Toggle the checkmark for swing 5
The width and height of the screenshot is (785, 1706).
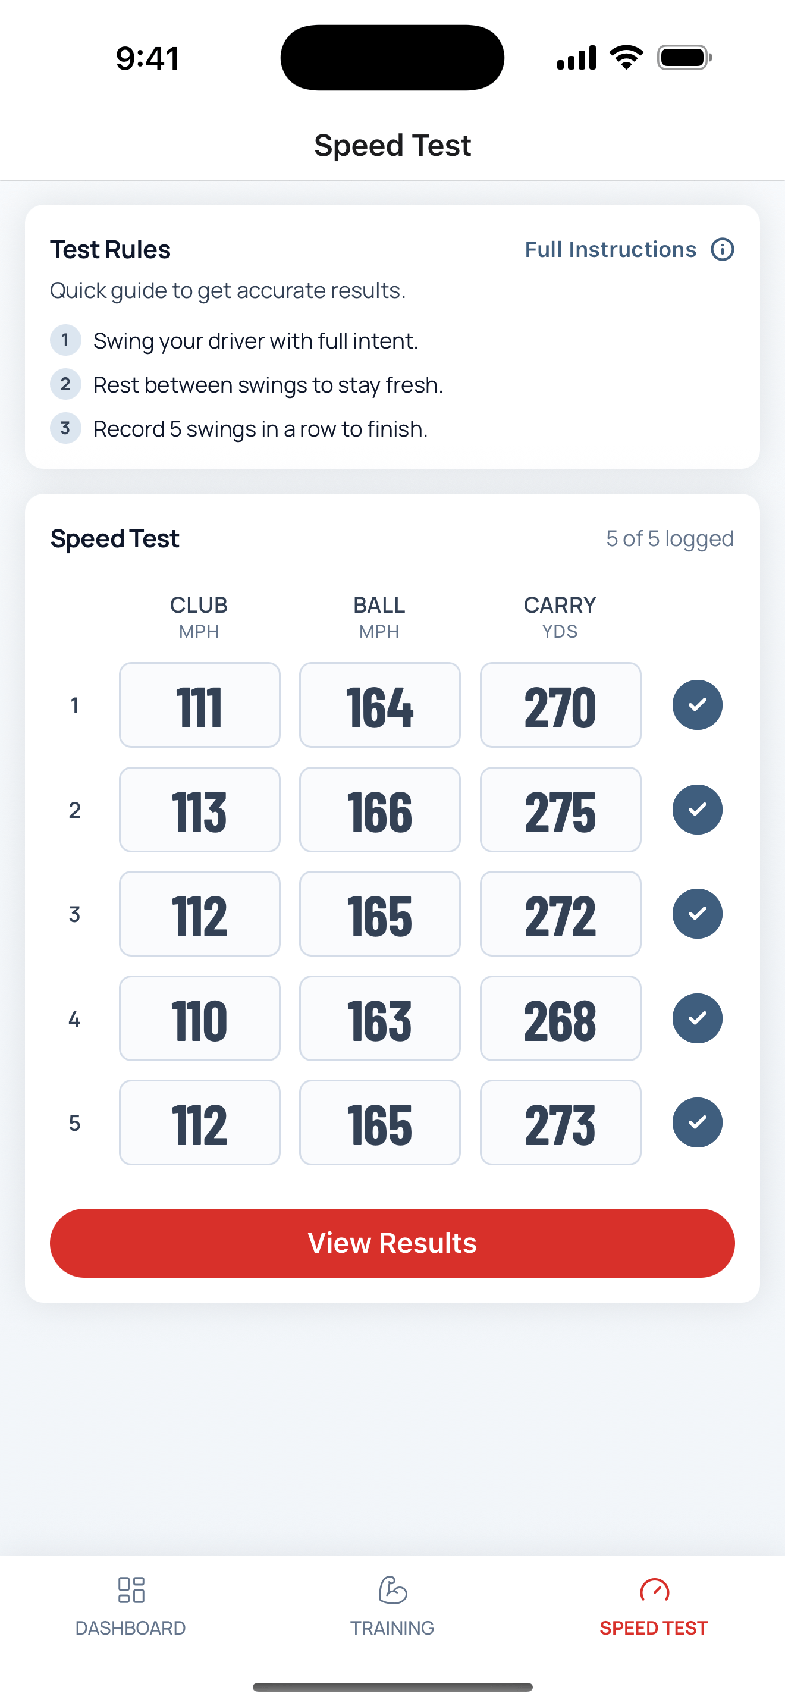(x=696, y=1122)
